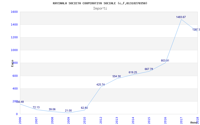Click the 62.80 data label
The height and width of the screenshot is (125, 200).
point(84,108)
